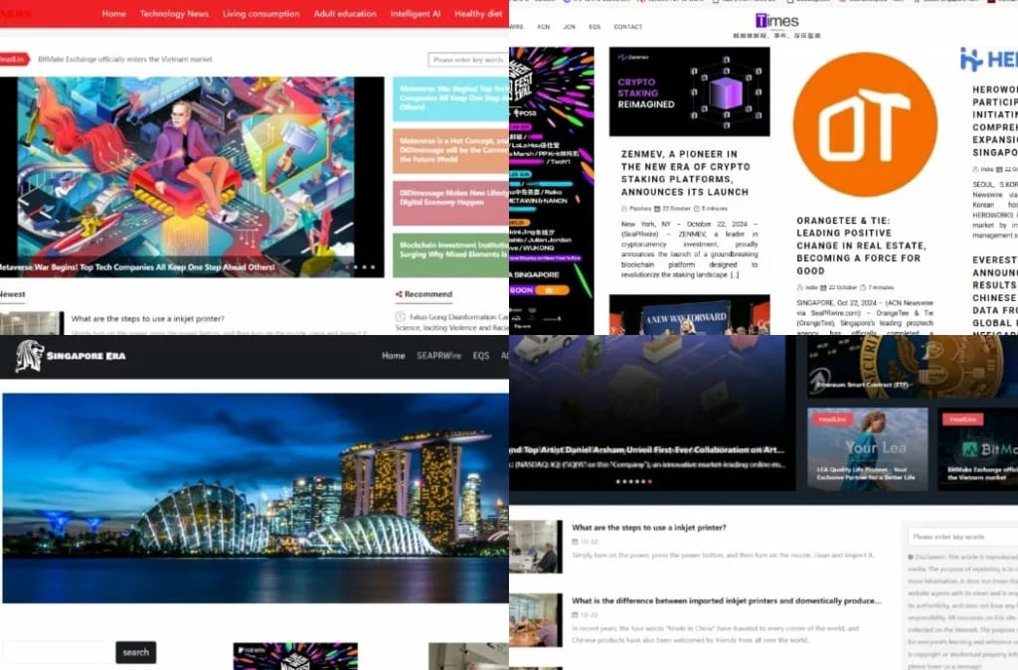Select the Living consumption nav item
The width and height of the screenshot is (1018, 670).
click(x=261, y=14)
